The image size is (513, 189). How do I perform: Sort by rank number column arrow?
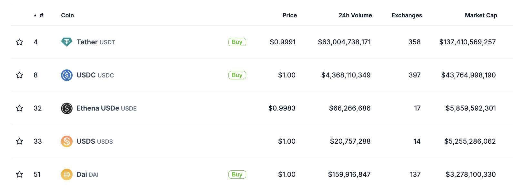point(38,15)
